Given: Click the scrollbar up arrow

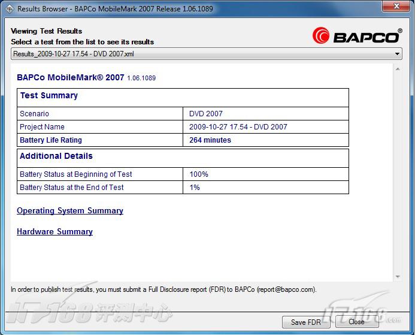Looking at the screenshot, I should coord(398,69).
